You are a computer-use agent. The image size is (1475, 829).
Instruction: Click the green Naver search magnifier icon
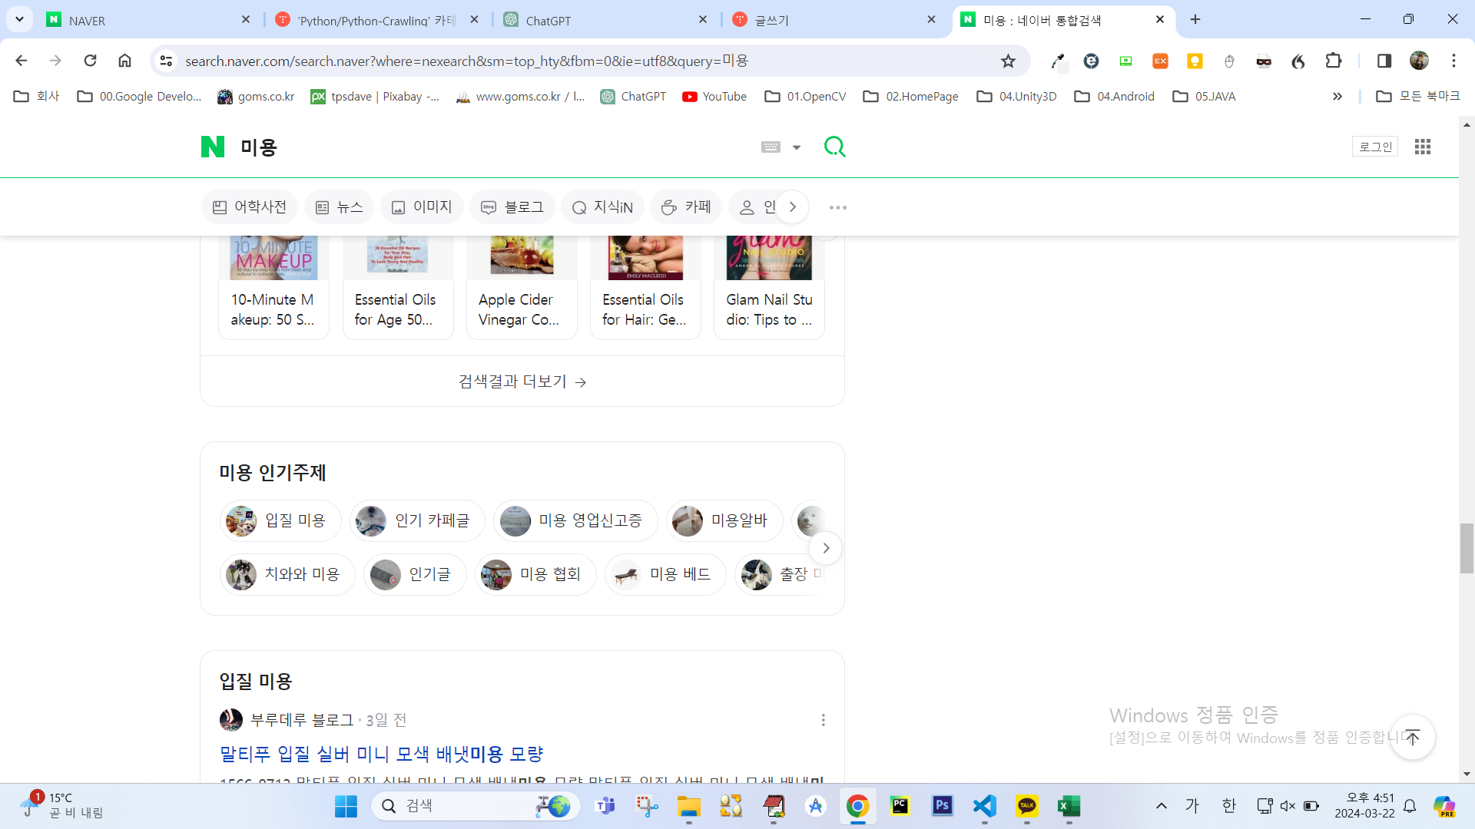834,146
